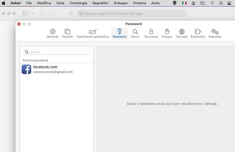Select the Password key tab
Viewport: 235px width, 152px height.
(x=119, y=33)
